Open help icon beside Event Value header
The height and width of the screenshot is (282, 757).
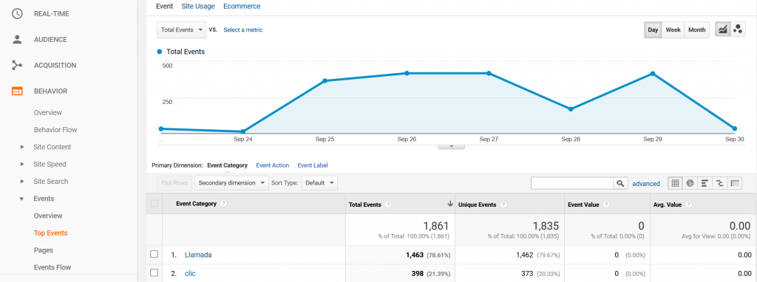pyautogui.click(x=606, y=205)
